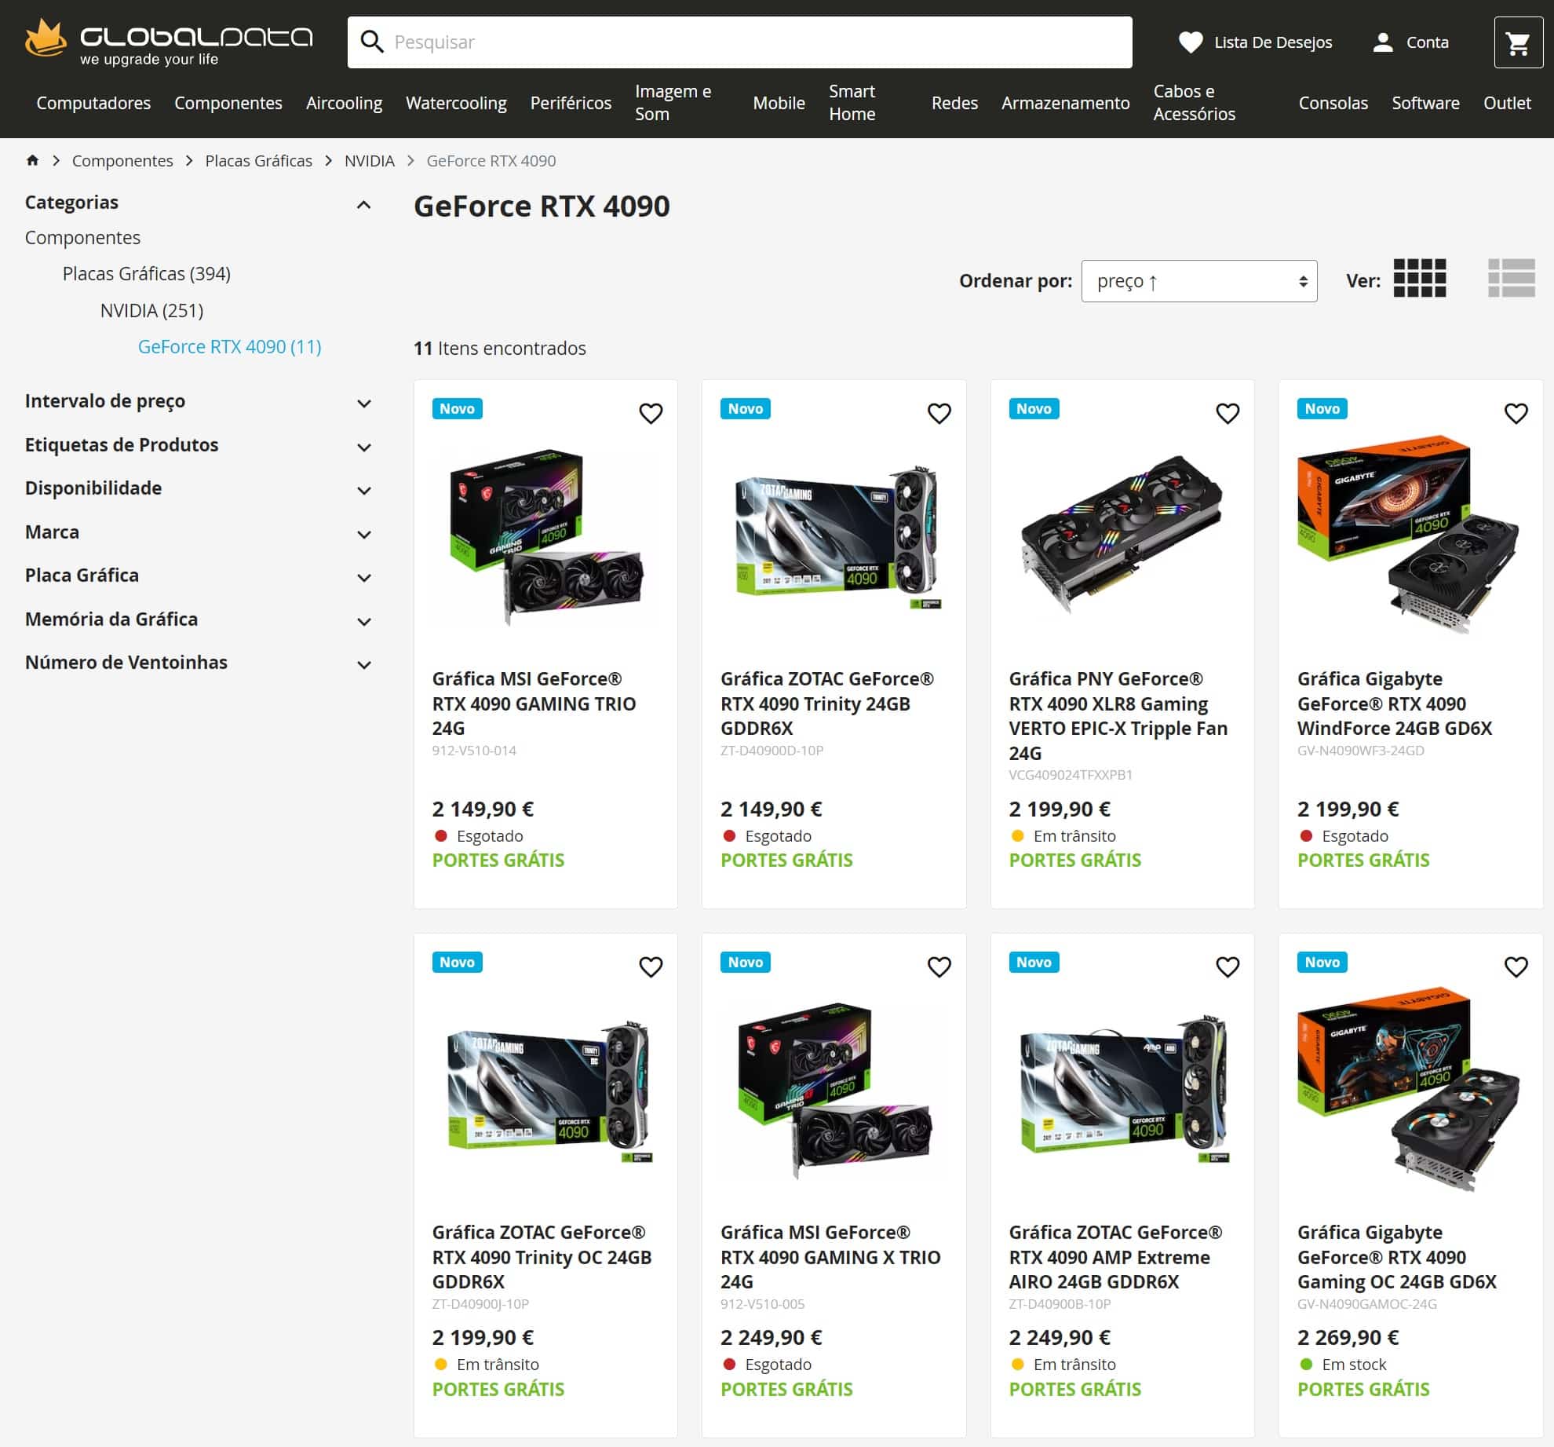Toggle wishlist heart on Gigabyte Gaming OC
Image resolution: width=1554 pixels, height=1447 pixels.
point(1516,966)
